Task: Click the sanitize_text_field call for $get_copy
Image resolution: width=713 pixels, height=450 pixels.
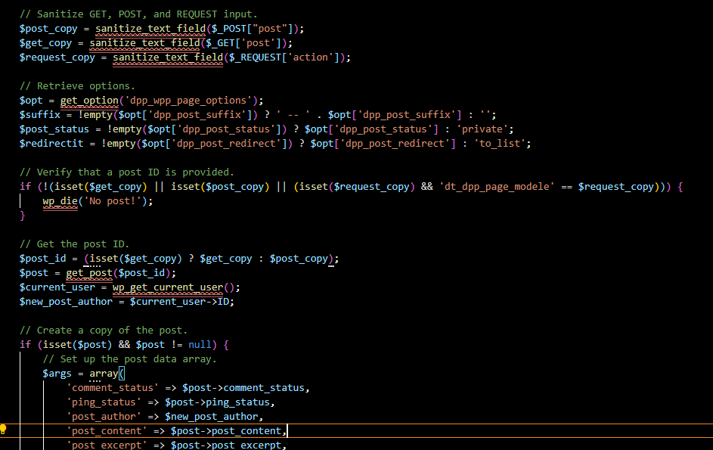Action: 144,43
